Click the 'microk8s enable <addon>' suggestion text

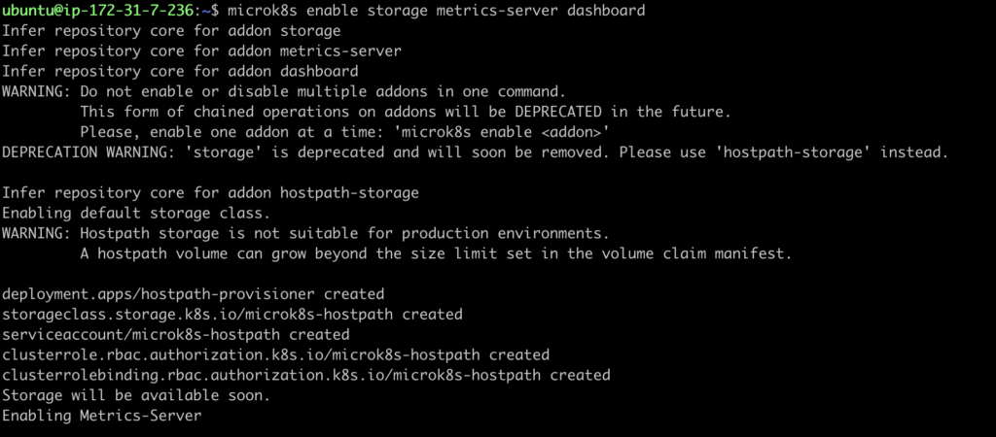(501, 133)
